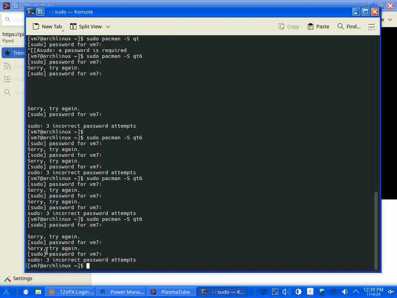Click the Konsole terminal icon in title bar

pyautogui.click(x=31, y=12)
